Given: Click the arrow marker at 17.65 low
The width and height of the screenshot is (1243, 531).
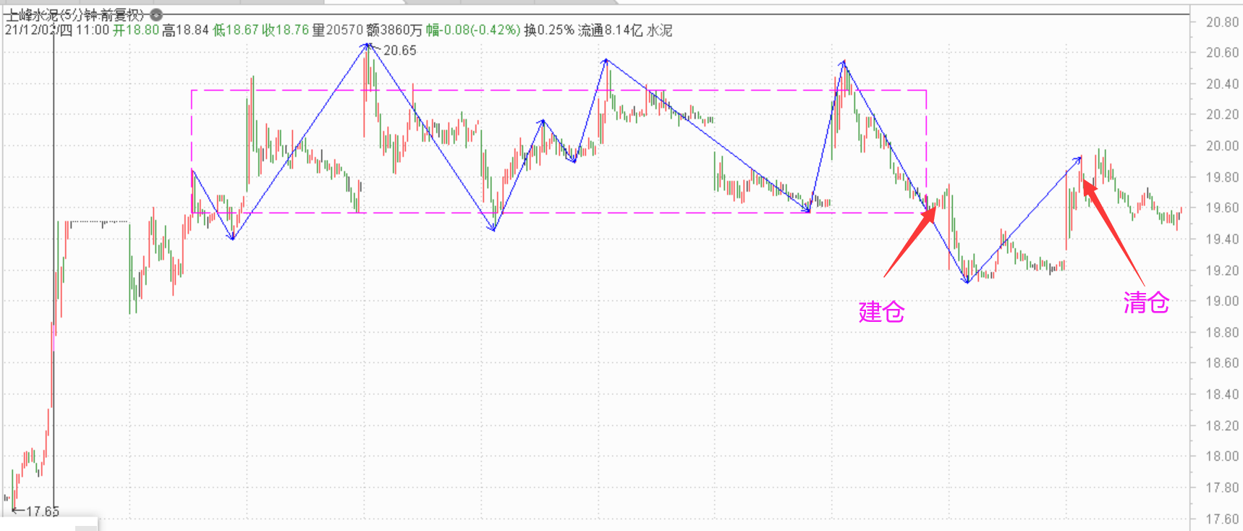Looking at the screenshot, I should (17, 511).
